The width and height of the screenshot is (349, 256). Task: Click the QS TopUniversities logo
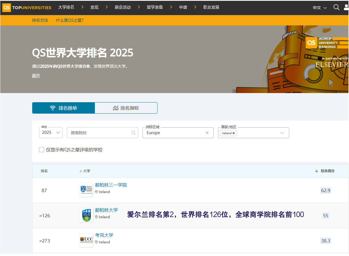27,7
